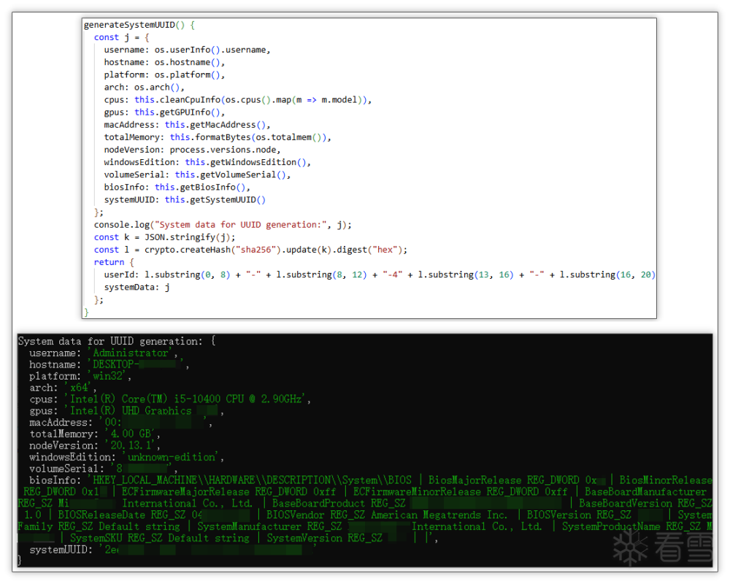Click 'ECFirmwareMajorRelease REG_DWORD 0xff' text

pyautogui.click(x=228, y=492)
